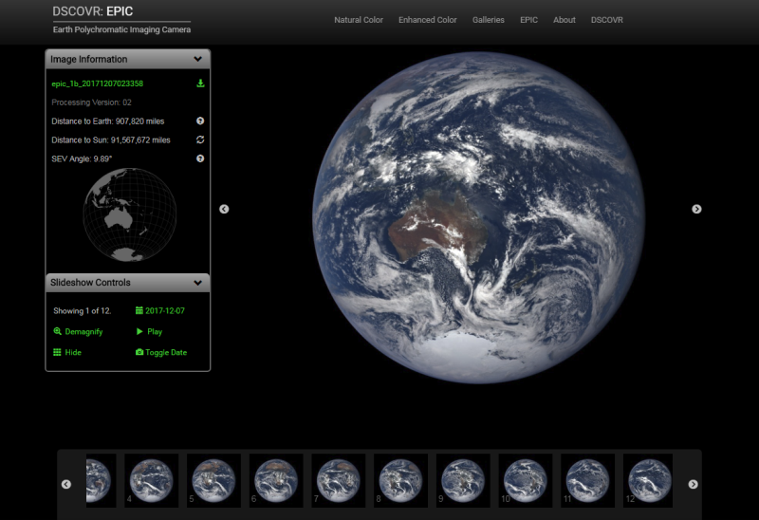The width and height of the screenshot is (759, 520).
Task: Open the Galleries menu
Action: pyautogui.click(x=489, y=20)
